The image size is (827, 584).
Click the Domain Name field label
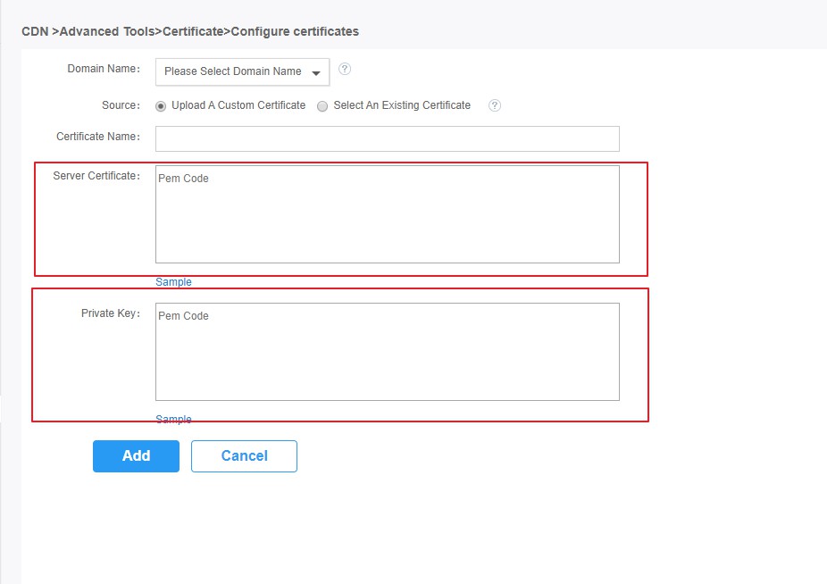click(x=103, y=69)
